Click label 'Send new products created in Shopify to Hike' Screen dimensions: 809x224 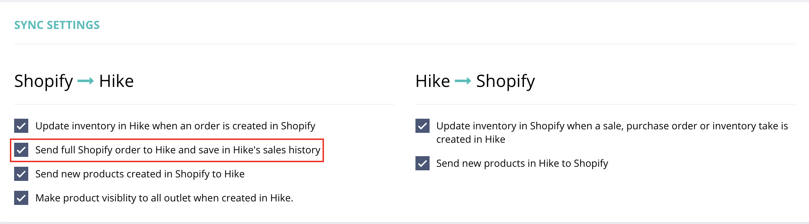(140, 174)
